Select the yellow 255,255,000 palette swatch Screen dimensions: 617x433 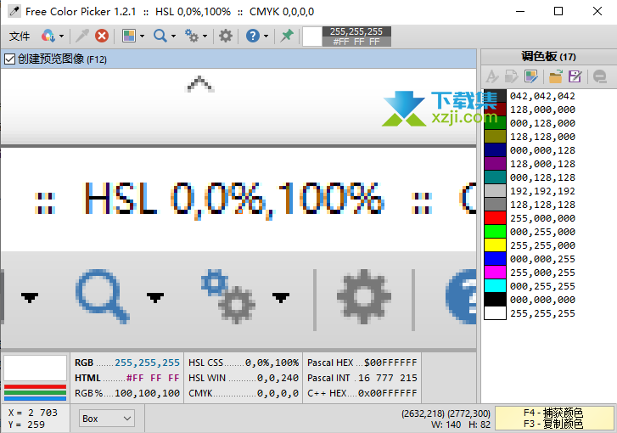495,245
